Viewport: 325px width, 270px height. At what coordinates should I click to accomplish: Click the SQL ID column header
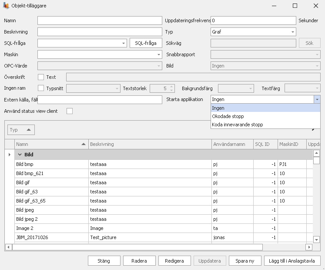pos(265,144)
